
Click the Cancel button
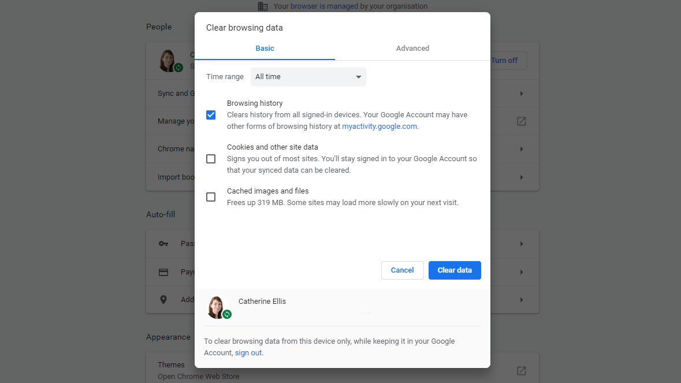pyautogui.click(x=402, y=270)
